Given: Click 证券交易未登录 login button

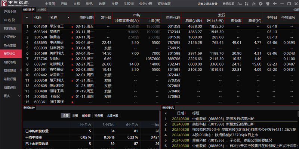Looking at the screenshot, I should pyautogui.click(x=207, y=4).
